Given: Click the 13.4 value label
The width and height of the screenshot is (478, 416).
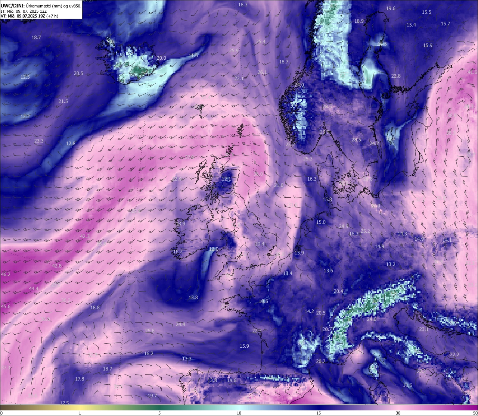Looking at the screenshot, I should point(288,273).
